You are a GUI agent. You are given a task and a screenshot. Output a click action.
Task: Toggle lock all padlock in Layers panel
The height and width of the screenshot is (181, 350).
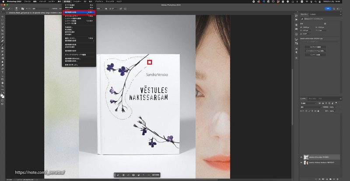coord(318,111)
